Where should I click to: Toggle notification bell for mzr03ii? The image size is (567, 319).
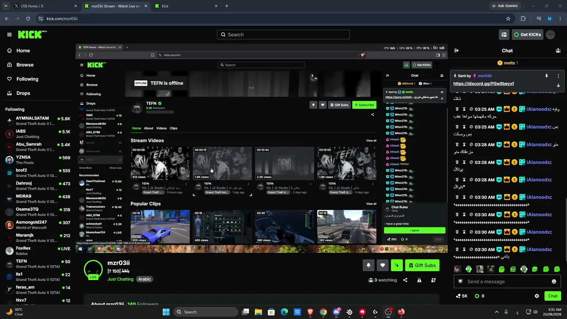pyautogui.click(x=368, y=265)
